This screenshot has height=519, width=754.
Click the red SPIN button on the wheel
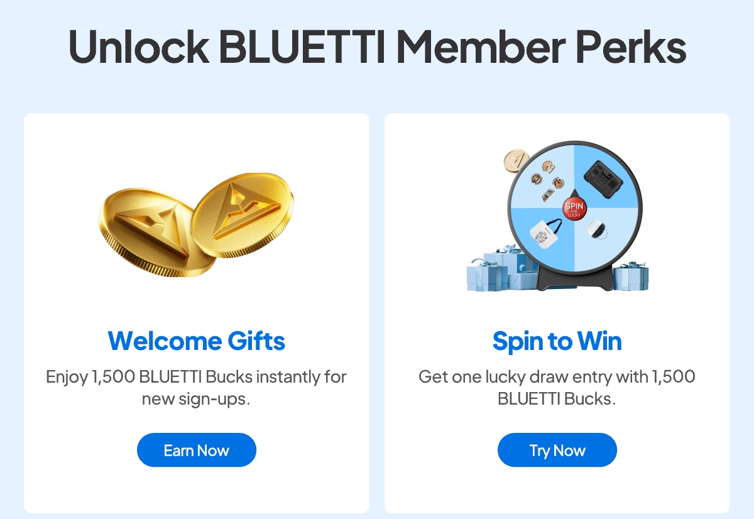point(574,209)
